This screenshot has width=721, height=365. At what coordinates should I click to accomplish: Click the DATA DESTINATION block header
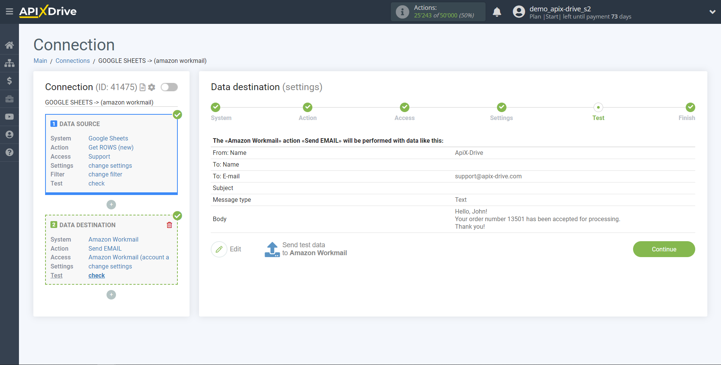tap(88, 225)
